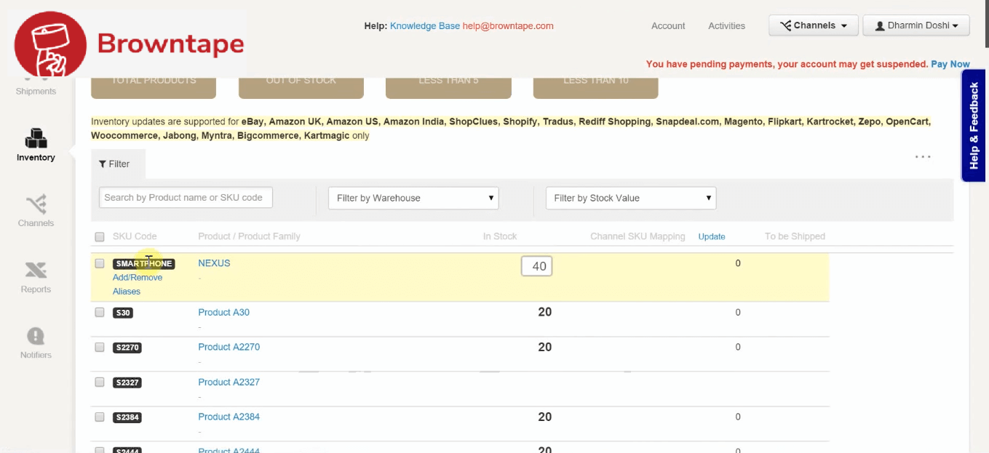The width and height of the screenshot is (989, 453).
Task: Open the NEXUS product link
Action: 214,263
